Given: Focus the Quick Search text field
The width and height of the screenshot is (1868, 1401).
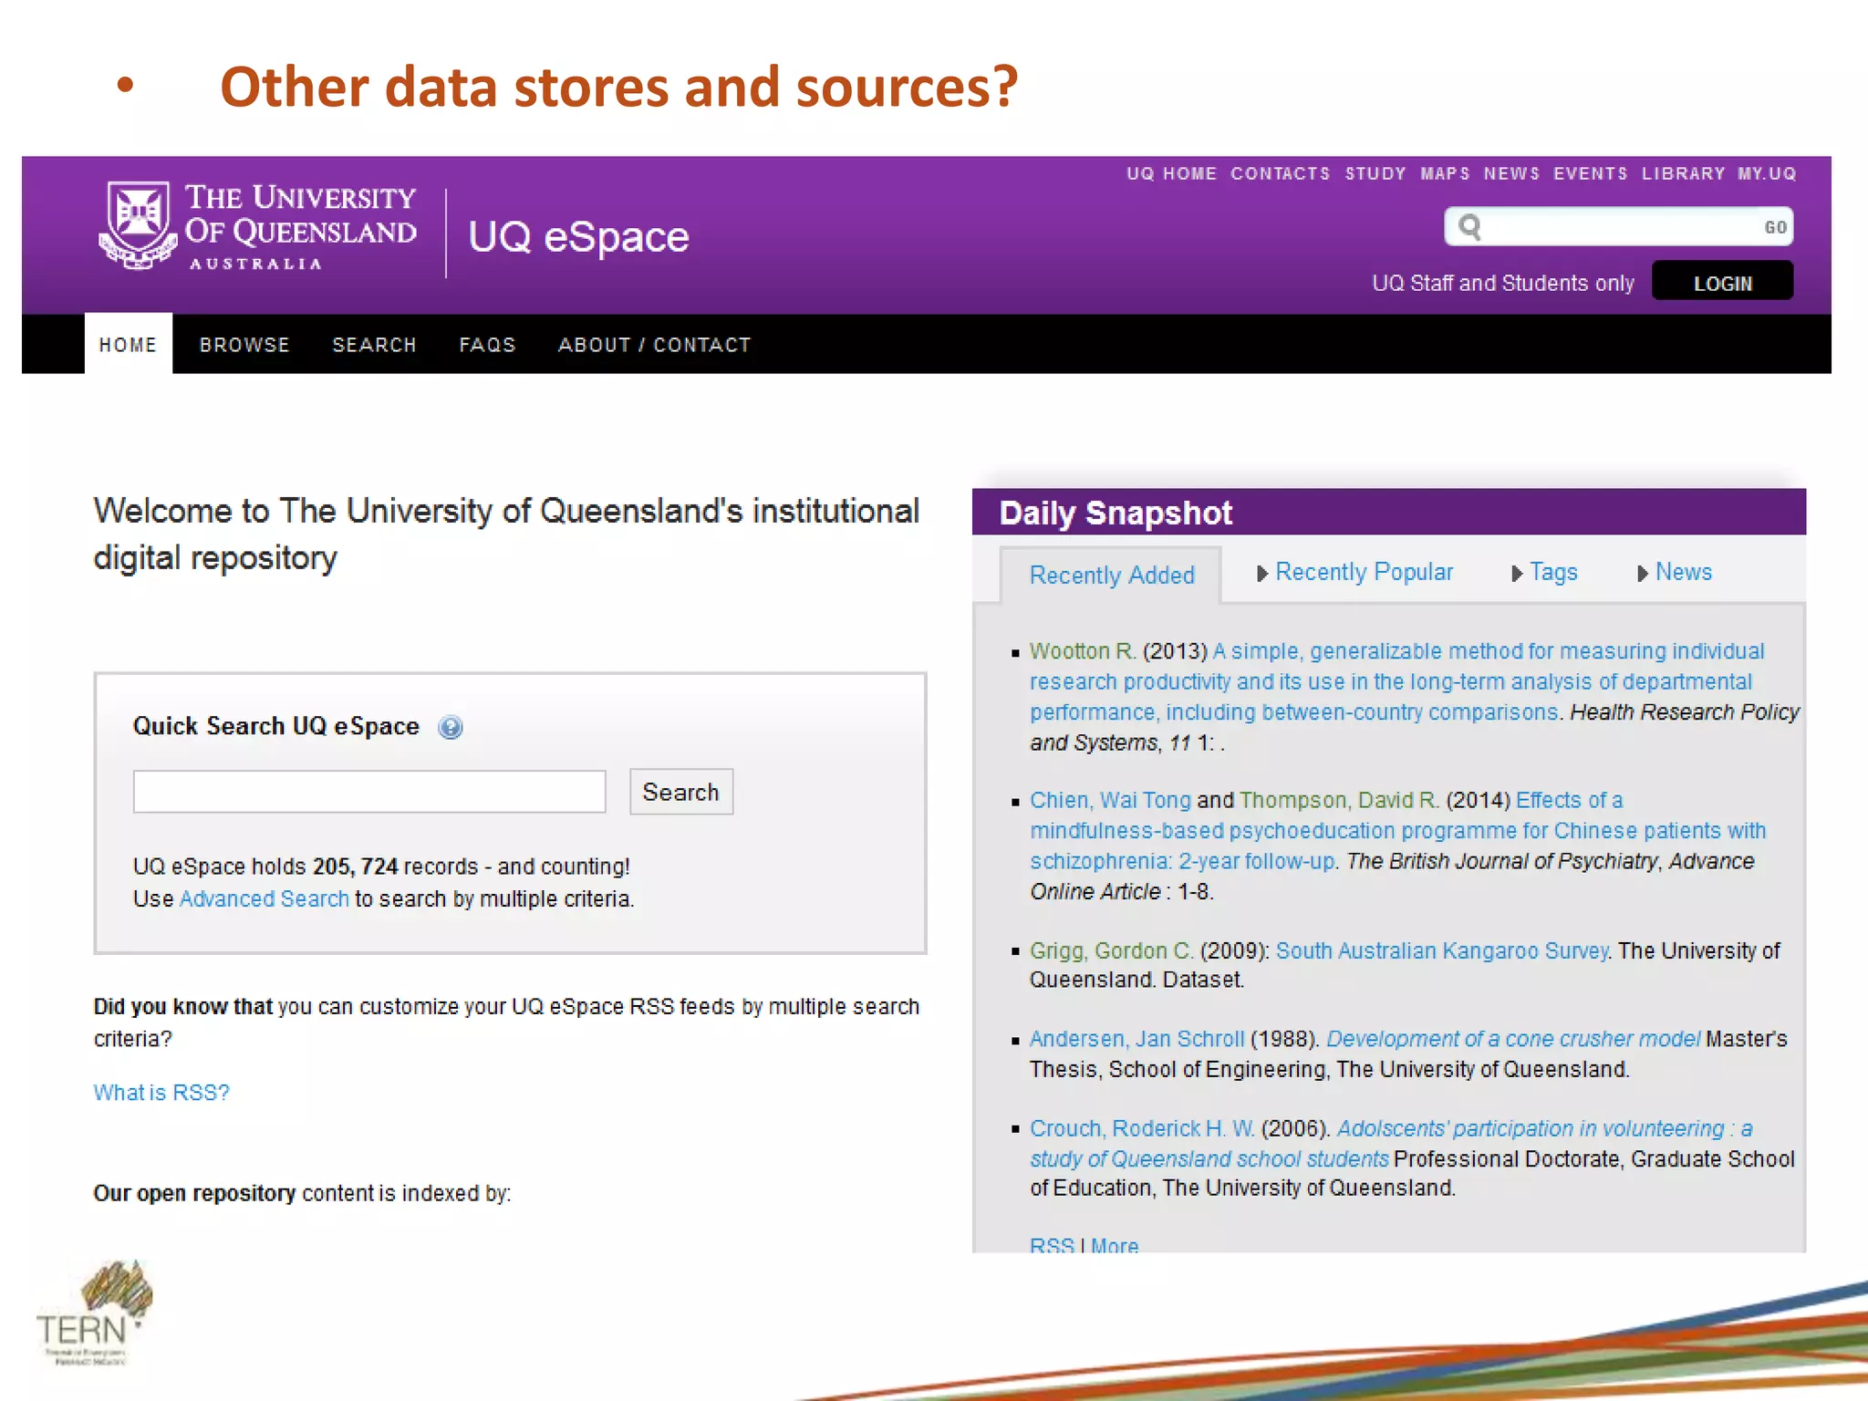Looking at the screenshot, I should coord(369,792).
